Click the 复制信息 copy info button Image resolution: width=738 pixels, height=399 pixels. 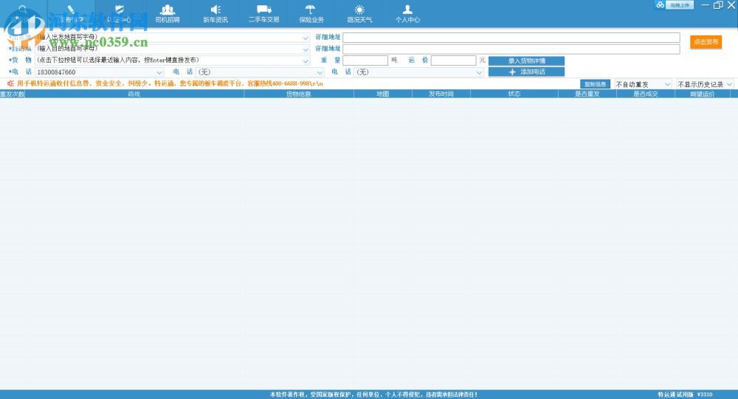pos(595,84)
